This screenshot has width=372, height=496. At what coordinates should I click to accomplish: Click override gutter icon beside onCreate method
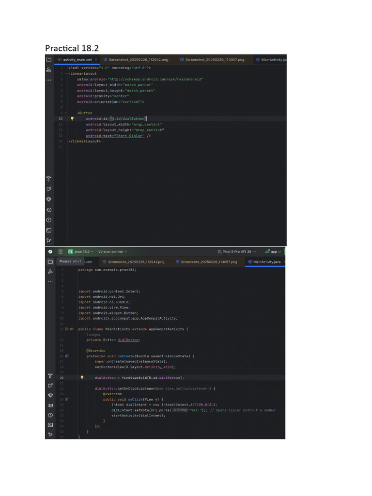67,356
